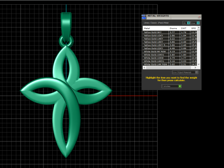The image size is (224, 168).
Task: Sort the table by the DWT column header
Action: click(x=185, y=28)
